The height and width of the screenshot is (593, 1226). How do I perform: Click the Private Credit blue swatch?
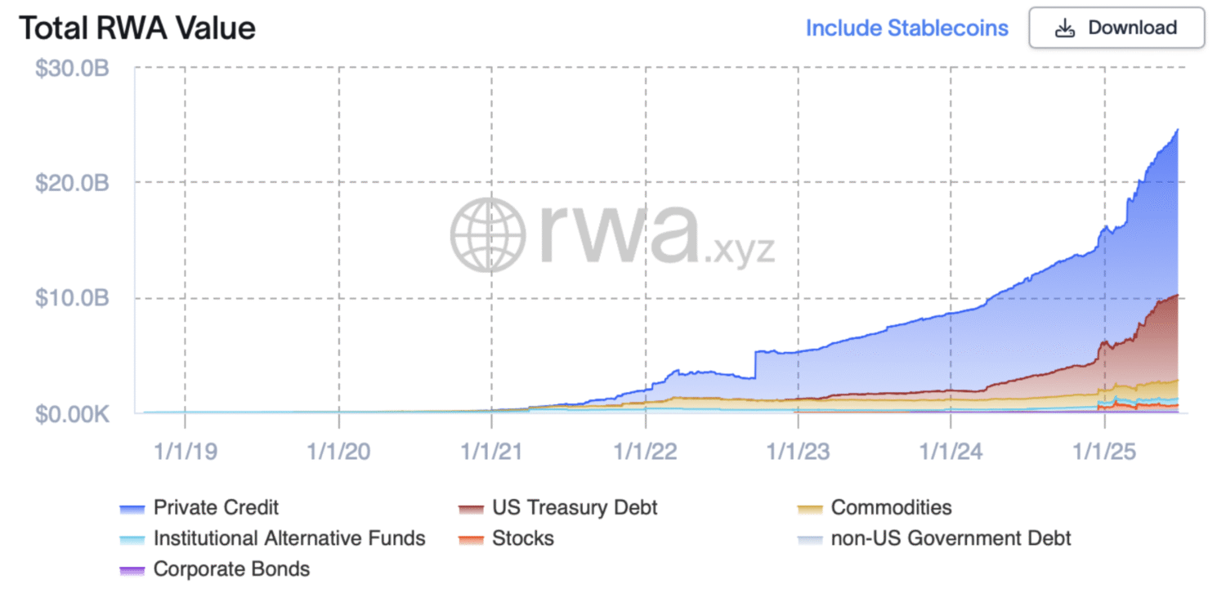[132, 509]
